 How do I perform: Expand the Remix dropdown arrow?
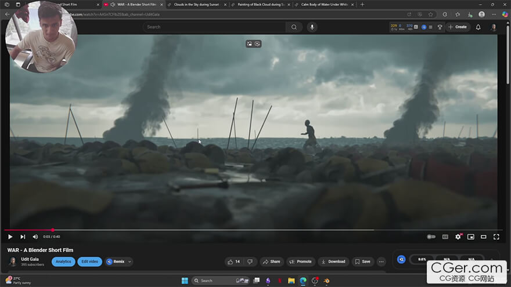tap(129, 261)
